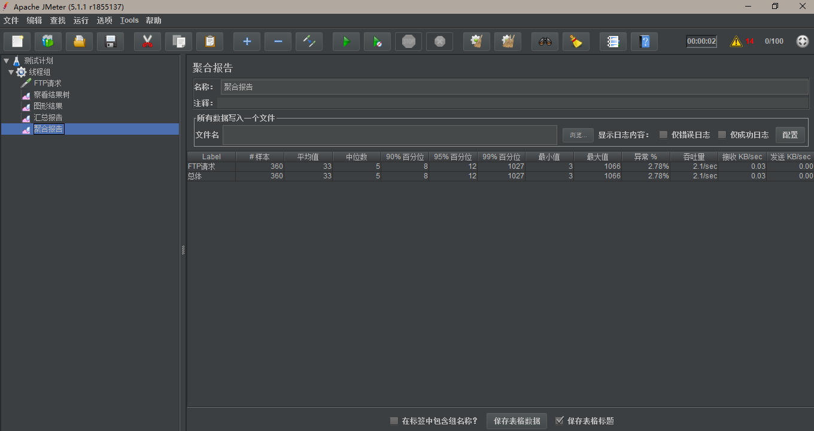814x431 pixels.
Task: Select 聚合报告 in the tree
Action: click(48, 129)
